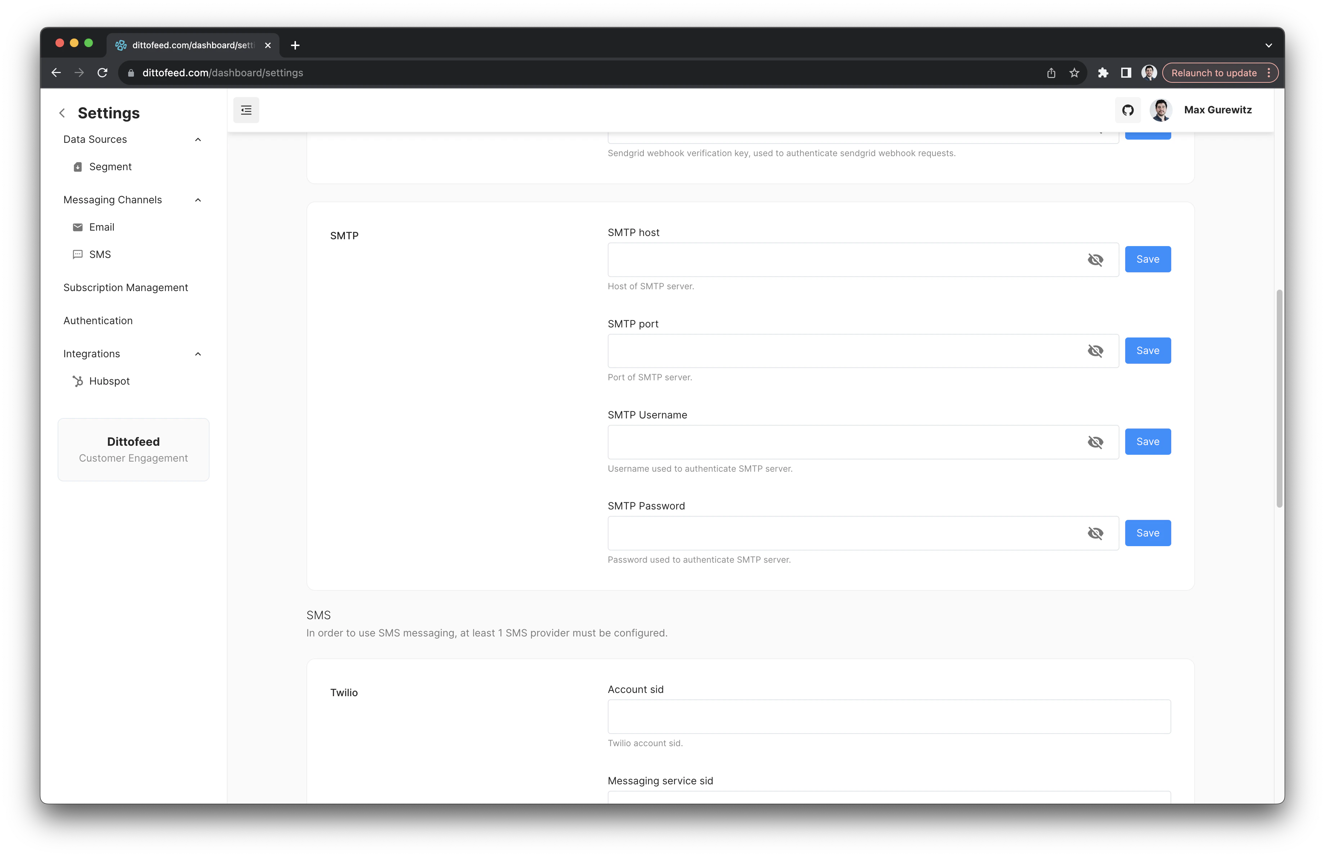Image resolution: width=1325 pixels, height=857 pixels.
Task: Click the Hubspot logo icon
Action: [x=78, y=381]
